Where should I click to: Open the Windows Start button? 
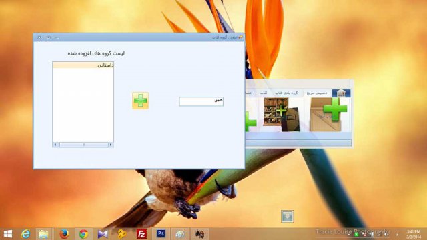pos(8,234)
